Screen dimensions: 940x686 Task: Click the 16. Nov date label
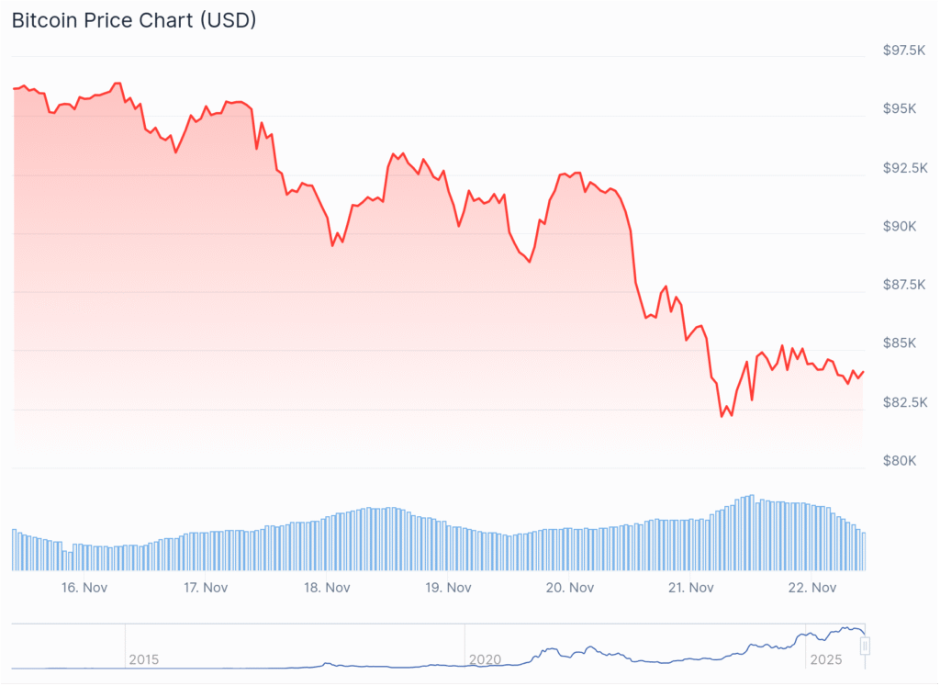click(x=83, y=588)
